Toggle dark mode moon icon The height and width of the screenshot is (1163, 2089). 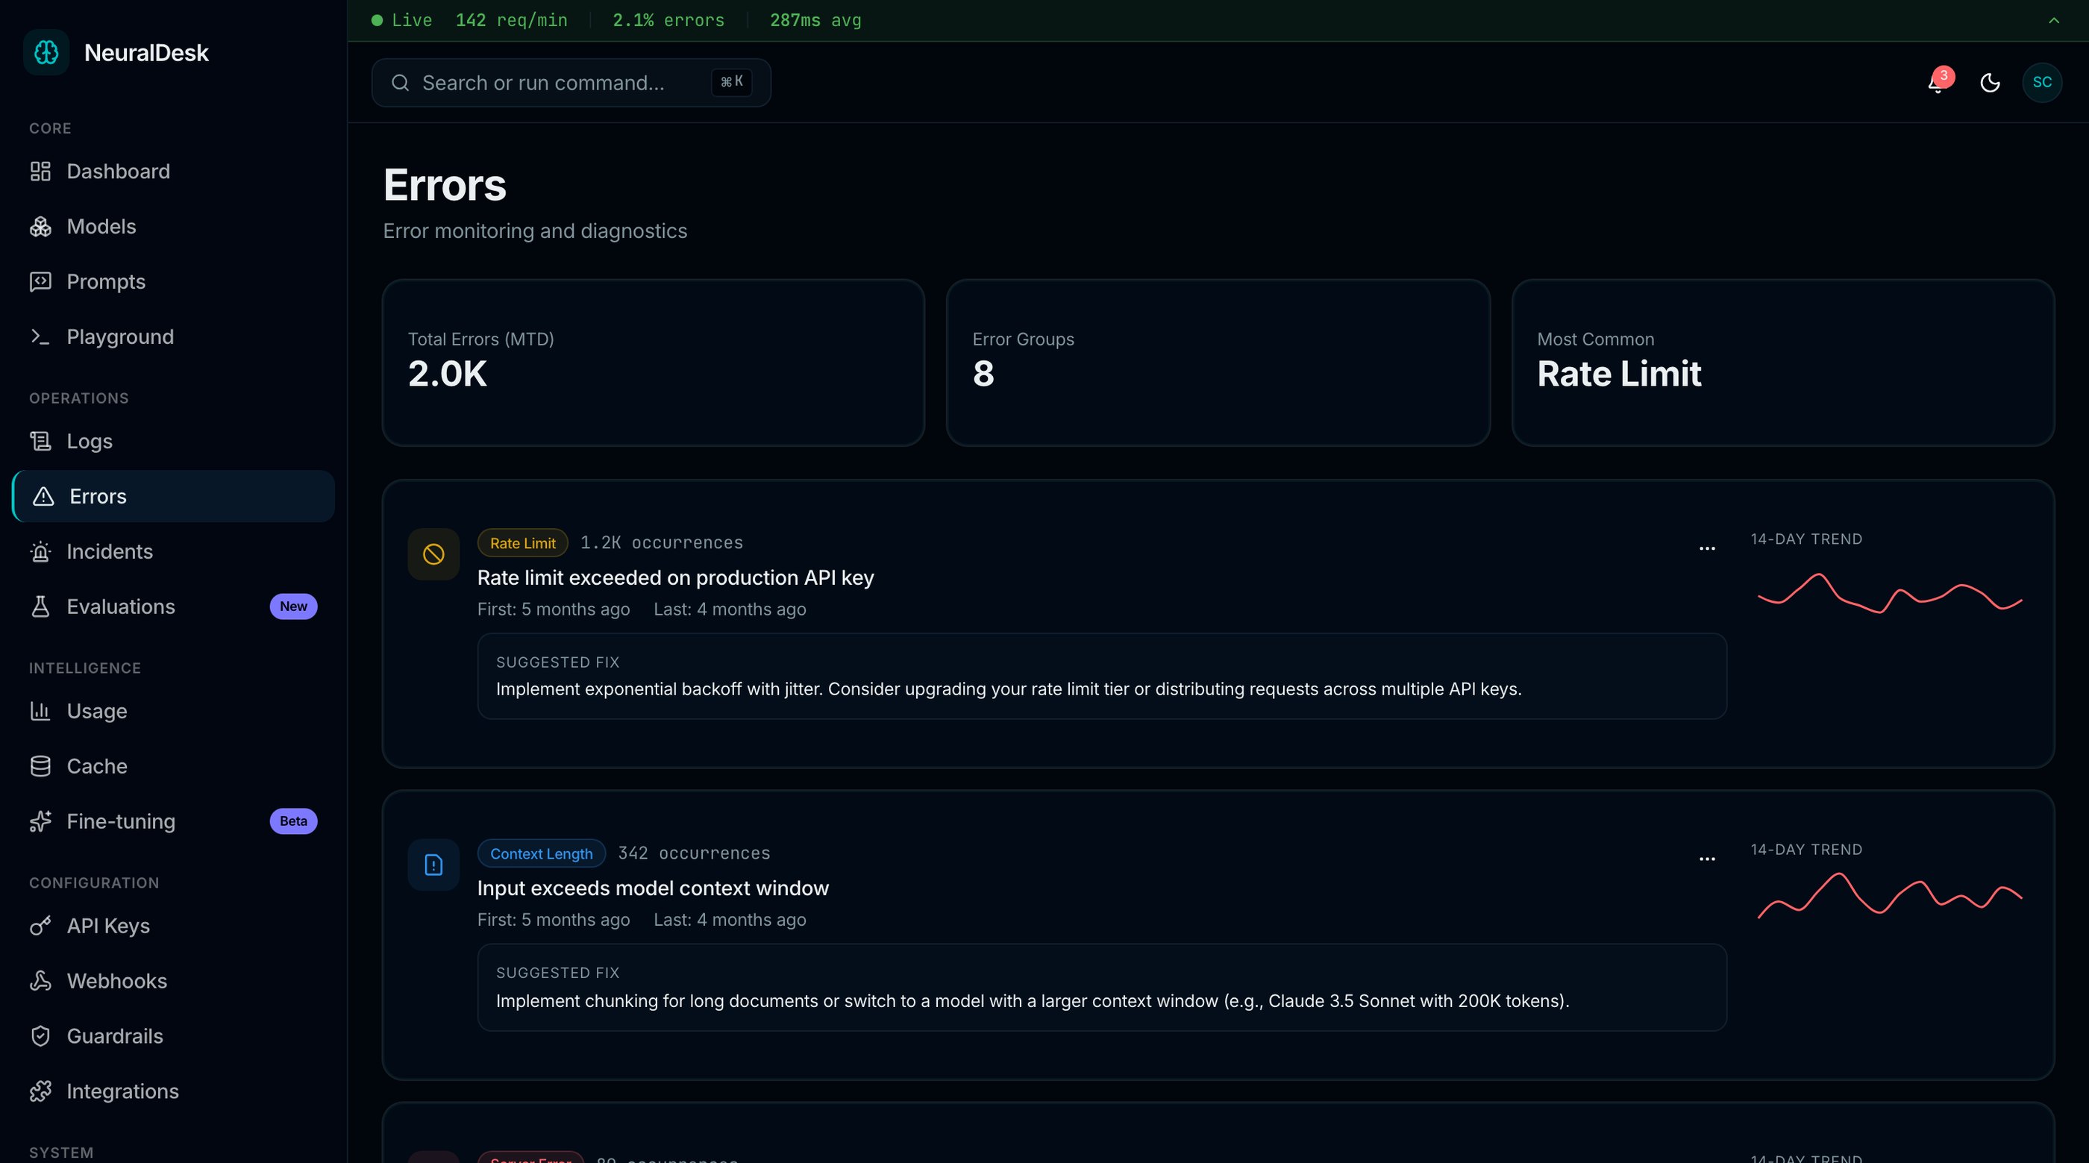[1990, 83]
